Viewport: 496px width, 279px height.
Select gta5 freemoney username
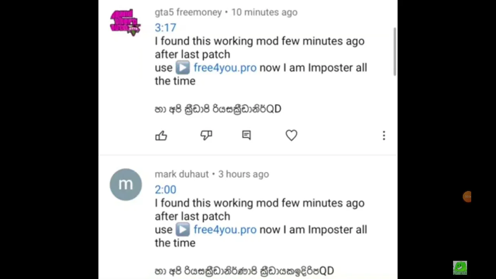click(x=188, y=12)
